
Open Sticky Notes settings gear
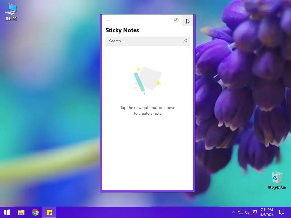[176, 20]
